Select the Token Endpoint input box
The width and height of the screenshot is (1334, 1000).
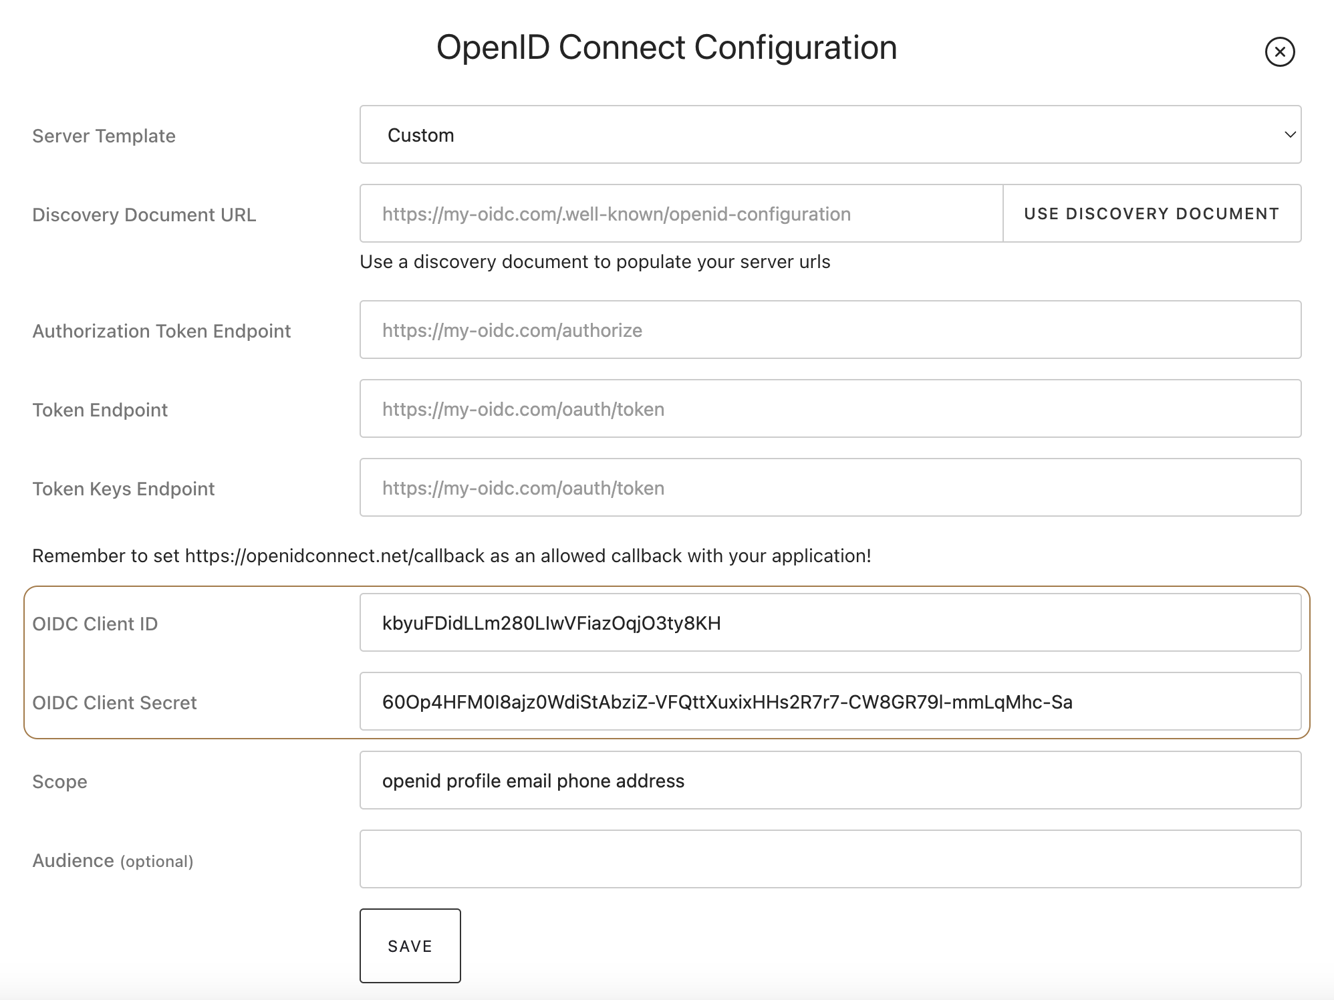pos(829,409)
